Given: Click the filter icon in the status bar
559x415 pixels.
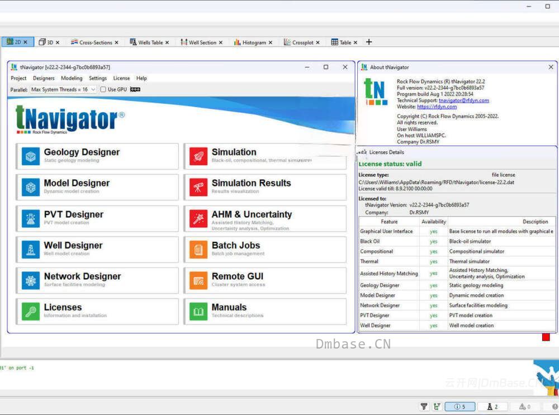Looking at the screenshot, I should point(424,406).
